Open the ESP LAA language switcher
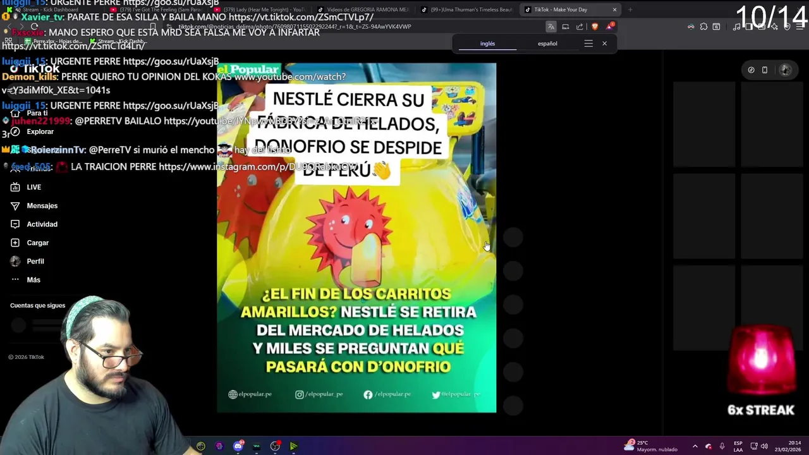 pyautogui.click(x=738, y=446)
